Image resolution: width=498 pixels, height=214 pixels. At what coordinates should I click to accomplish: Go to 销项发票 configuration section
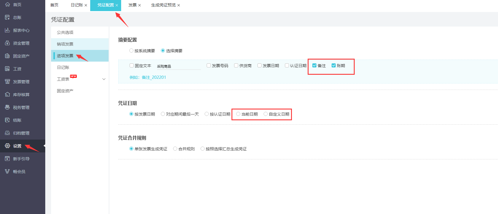(65, 44)
